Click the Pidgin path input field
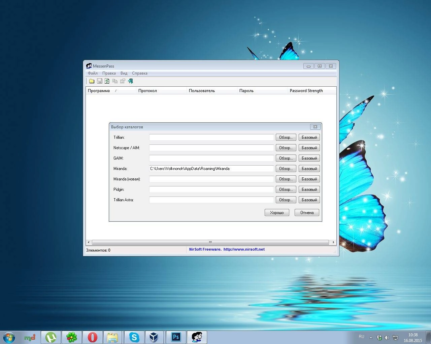431x344 pixels. pos(211,189)
